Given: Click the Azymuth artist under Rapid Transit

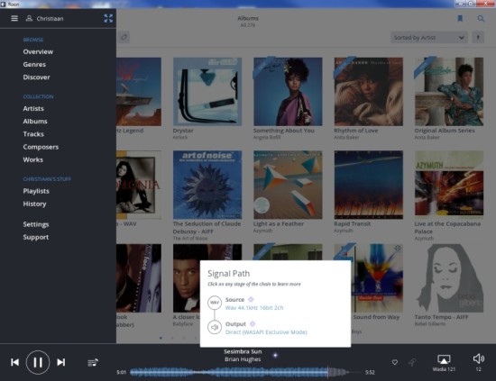Looking at the screenshot, I should pyautogui.click(x=344, y=231).
